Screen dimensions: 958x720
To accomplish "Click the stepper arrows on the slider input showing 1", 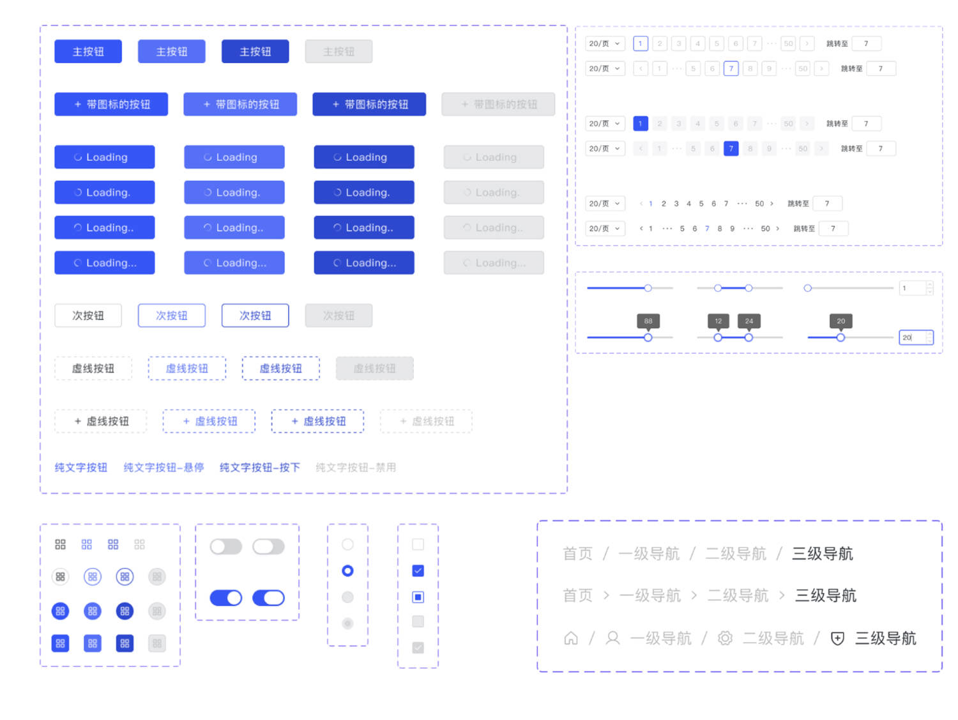I will [929, 288].
